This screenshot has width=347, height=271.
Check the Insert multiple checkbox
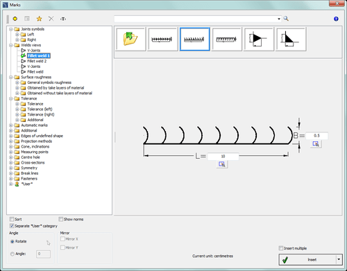tap(281, 248)
